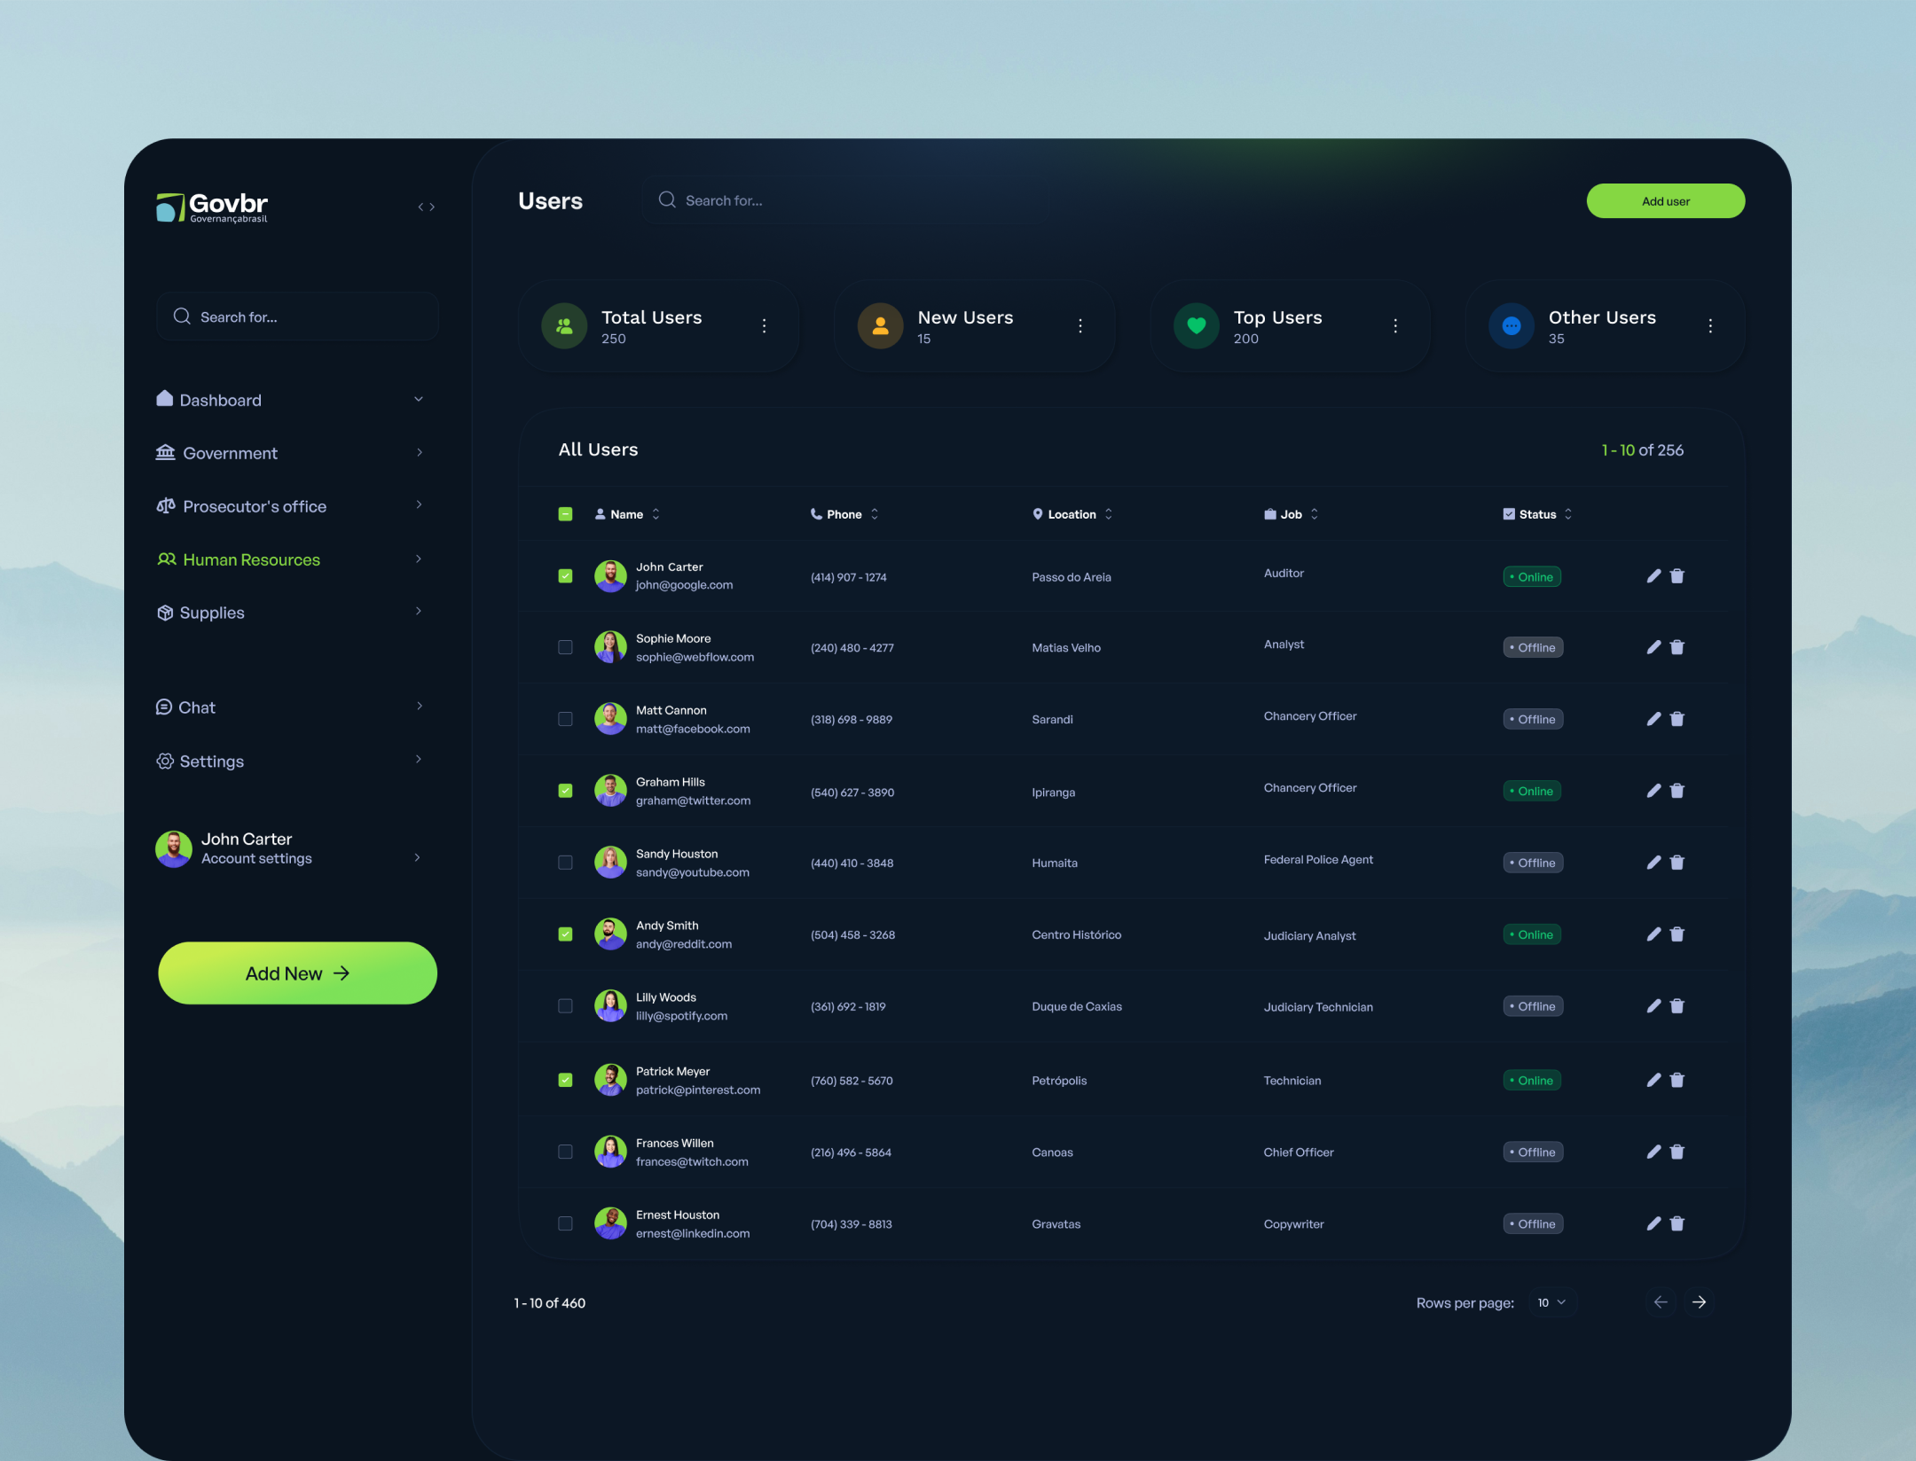Screen dimensions: 1916x1461
Task: Click the Govbr logo
Action: 212,207
